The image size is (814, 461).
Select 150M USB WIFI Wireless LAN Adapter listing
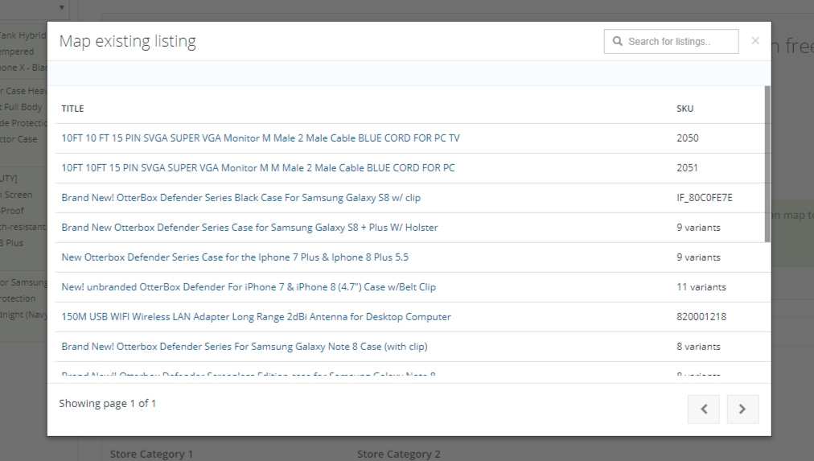256,317
